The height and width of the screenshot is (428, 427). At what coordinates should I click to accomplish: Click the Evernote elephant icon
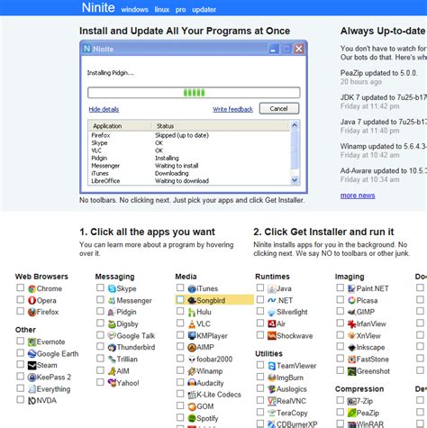pyautogui.click(x=32, y=341)
